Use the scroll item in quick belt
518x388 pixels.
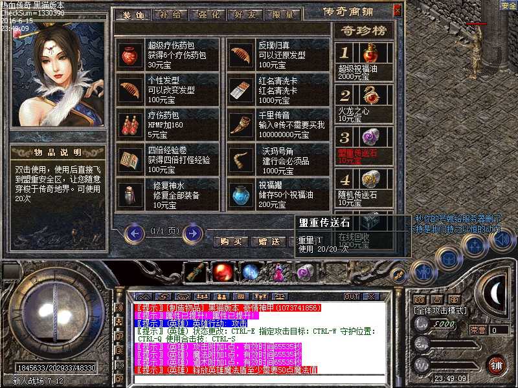coord(196,272)
